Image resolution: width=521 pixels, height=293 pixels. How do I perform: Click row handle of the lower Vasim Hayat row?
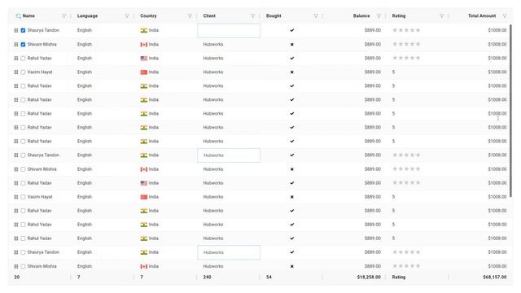point(16,197)
